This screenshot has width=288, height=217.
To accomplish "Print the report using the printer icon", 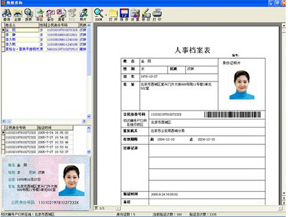I will tap(157, 14).
